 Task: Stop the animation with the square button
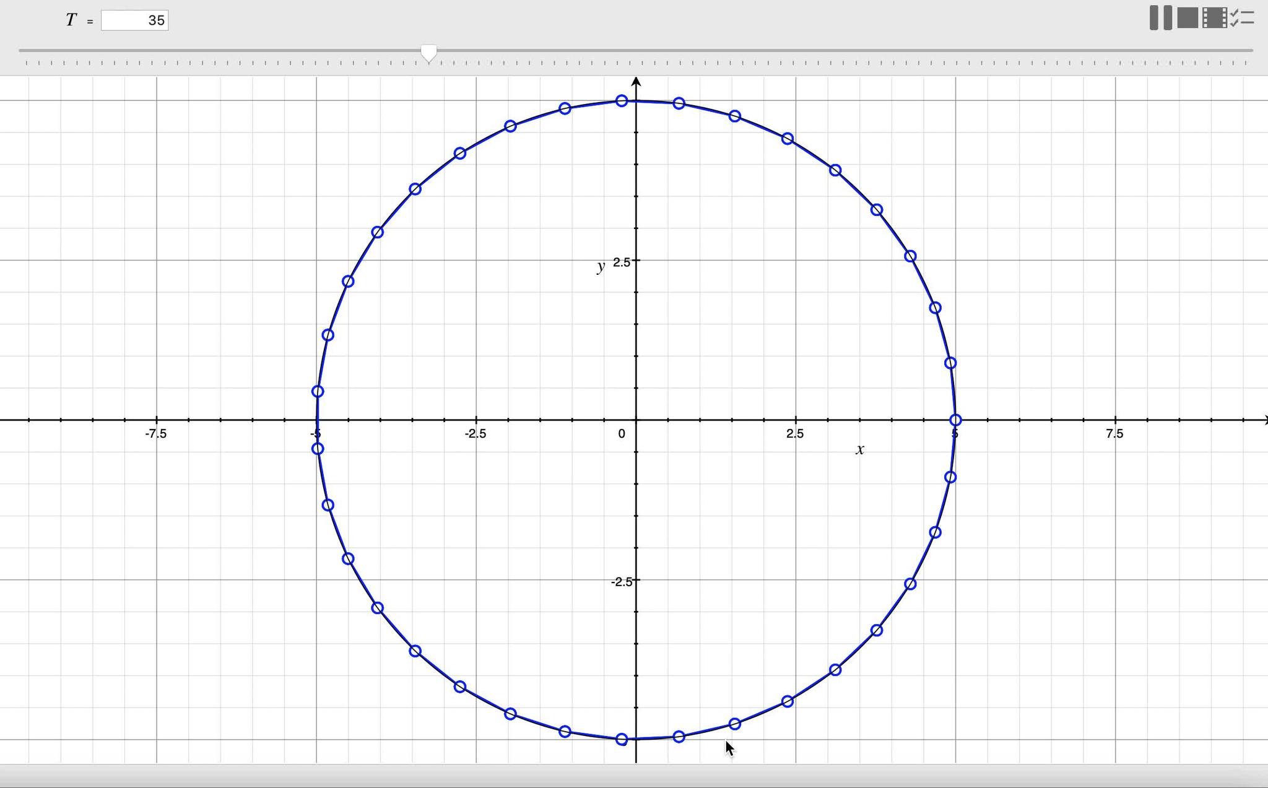point(1187,18)
